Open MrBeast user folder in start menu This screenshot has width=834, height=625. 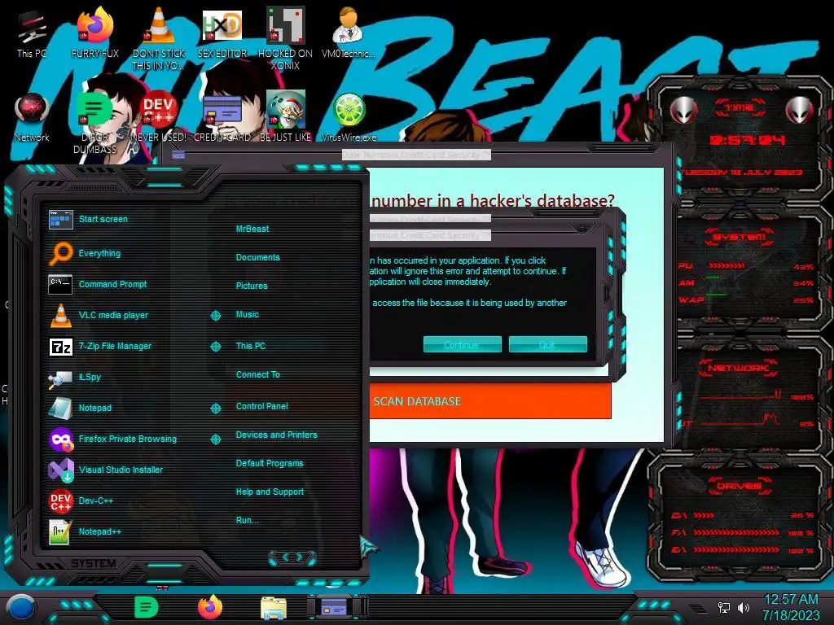pyautogui.click(x=252, y=229)
